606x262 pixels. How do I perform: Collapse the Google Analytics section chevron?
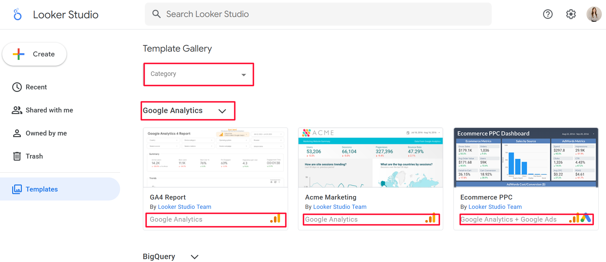coord(222,111)
